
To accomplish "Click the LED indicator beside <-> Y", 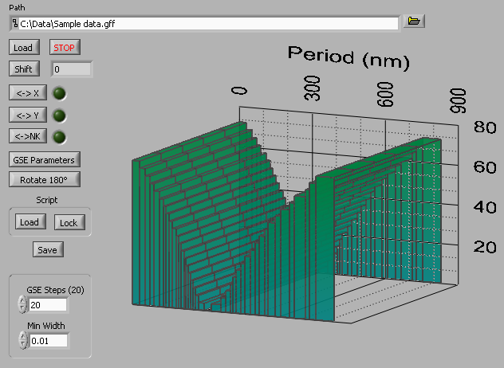I will pos(58,115).
